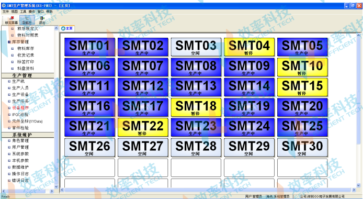Toggle the 导航栏 navigation bar toolbar button
Viewport: 363px width, 199px height.
coord(27,20)
